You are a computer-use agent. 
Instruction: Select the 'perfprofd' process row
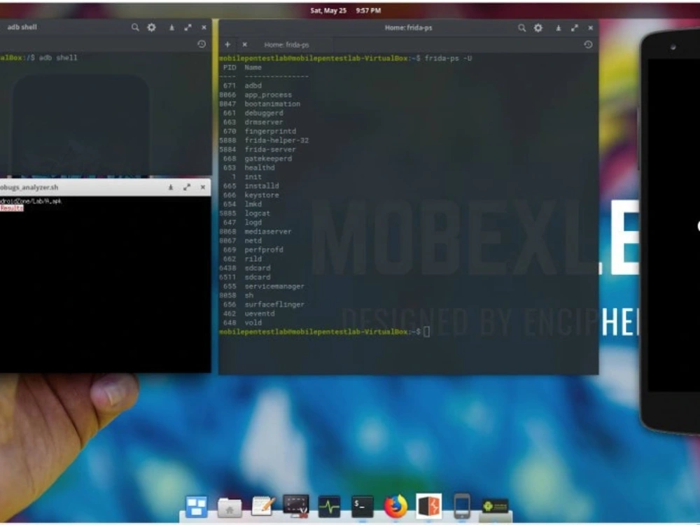[x=253, y=250]
